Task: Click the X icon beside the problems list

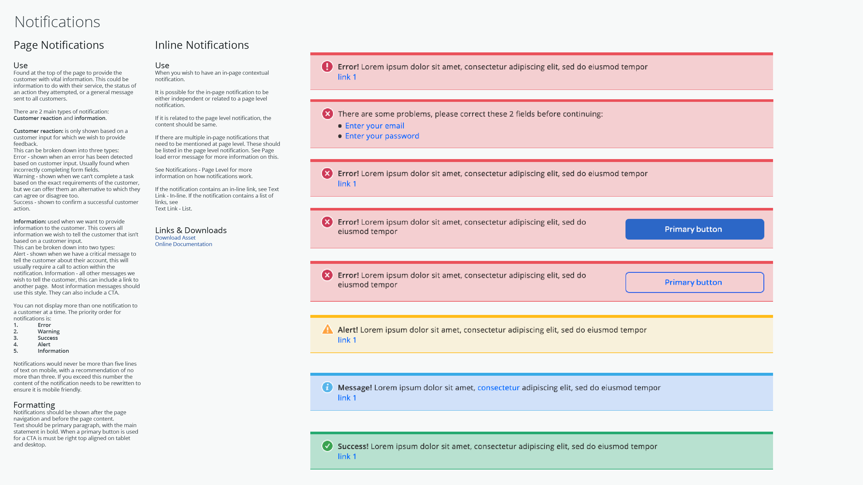Action: [327, 114]
